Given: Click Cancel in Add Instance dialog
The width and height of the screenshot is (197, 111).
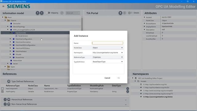Looking at the screenshot, I should (x=107, y=78).
